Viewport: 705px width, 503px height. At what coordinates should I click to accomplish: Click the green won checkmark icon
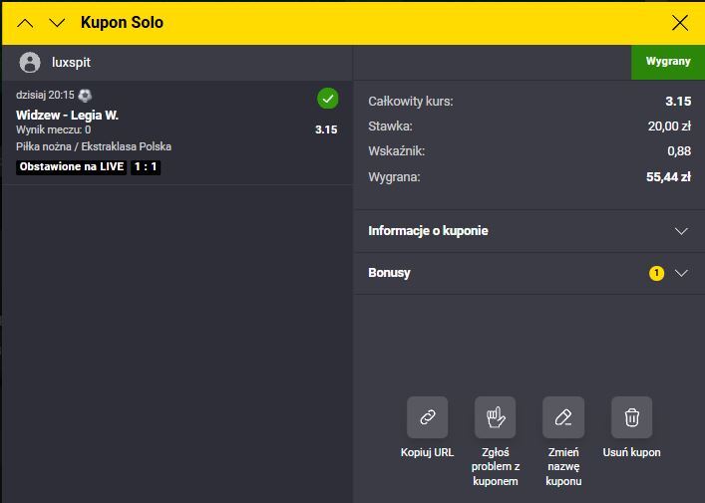click(x=327, y=99)
